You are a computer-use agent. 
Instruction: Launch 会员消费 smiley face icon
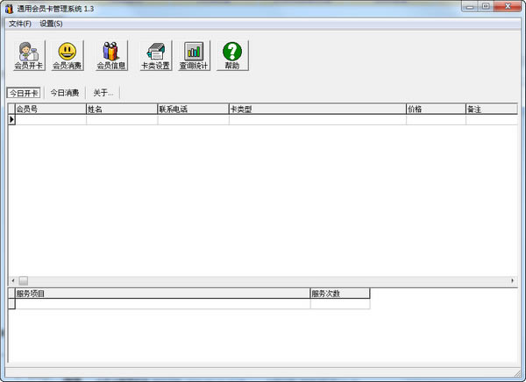[x=68, y=56]
